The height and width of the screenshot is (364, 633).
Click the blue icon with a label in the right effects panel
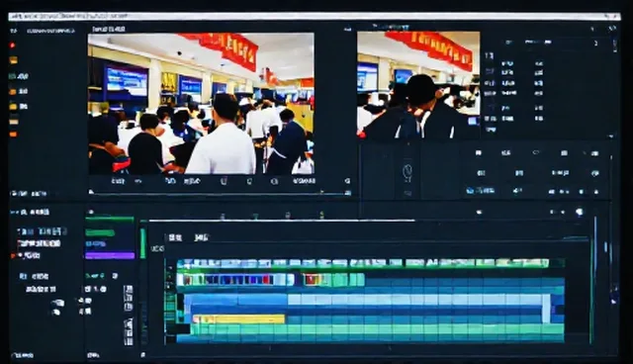click(x=481, y=191)
